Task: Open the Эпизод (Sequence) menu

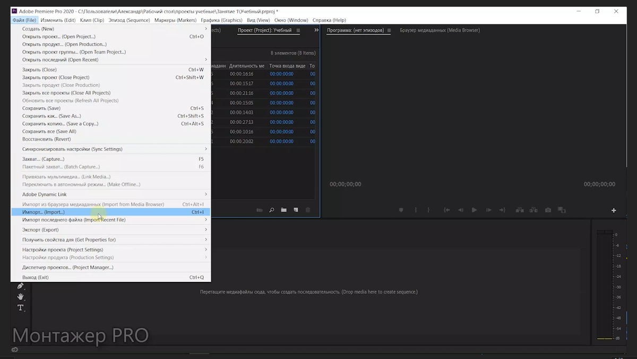Action: point(129,20)
